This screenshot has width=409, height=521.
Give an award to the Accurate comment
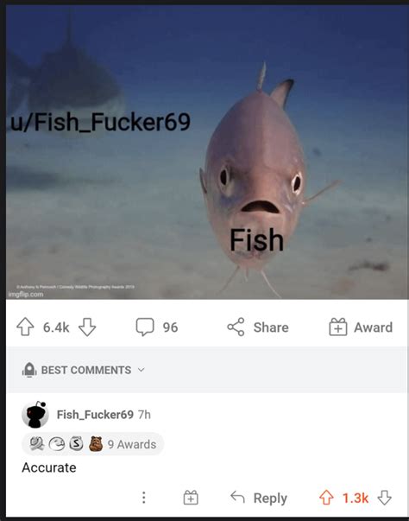191,498
